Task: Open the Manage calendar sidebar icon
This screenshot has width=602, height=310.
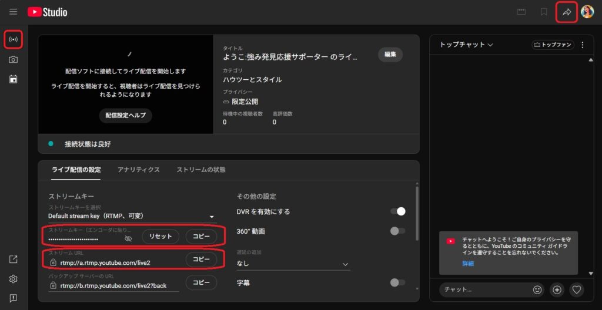Action: tap(13, 79)
